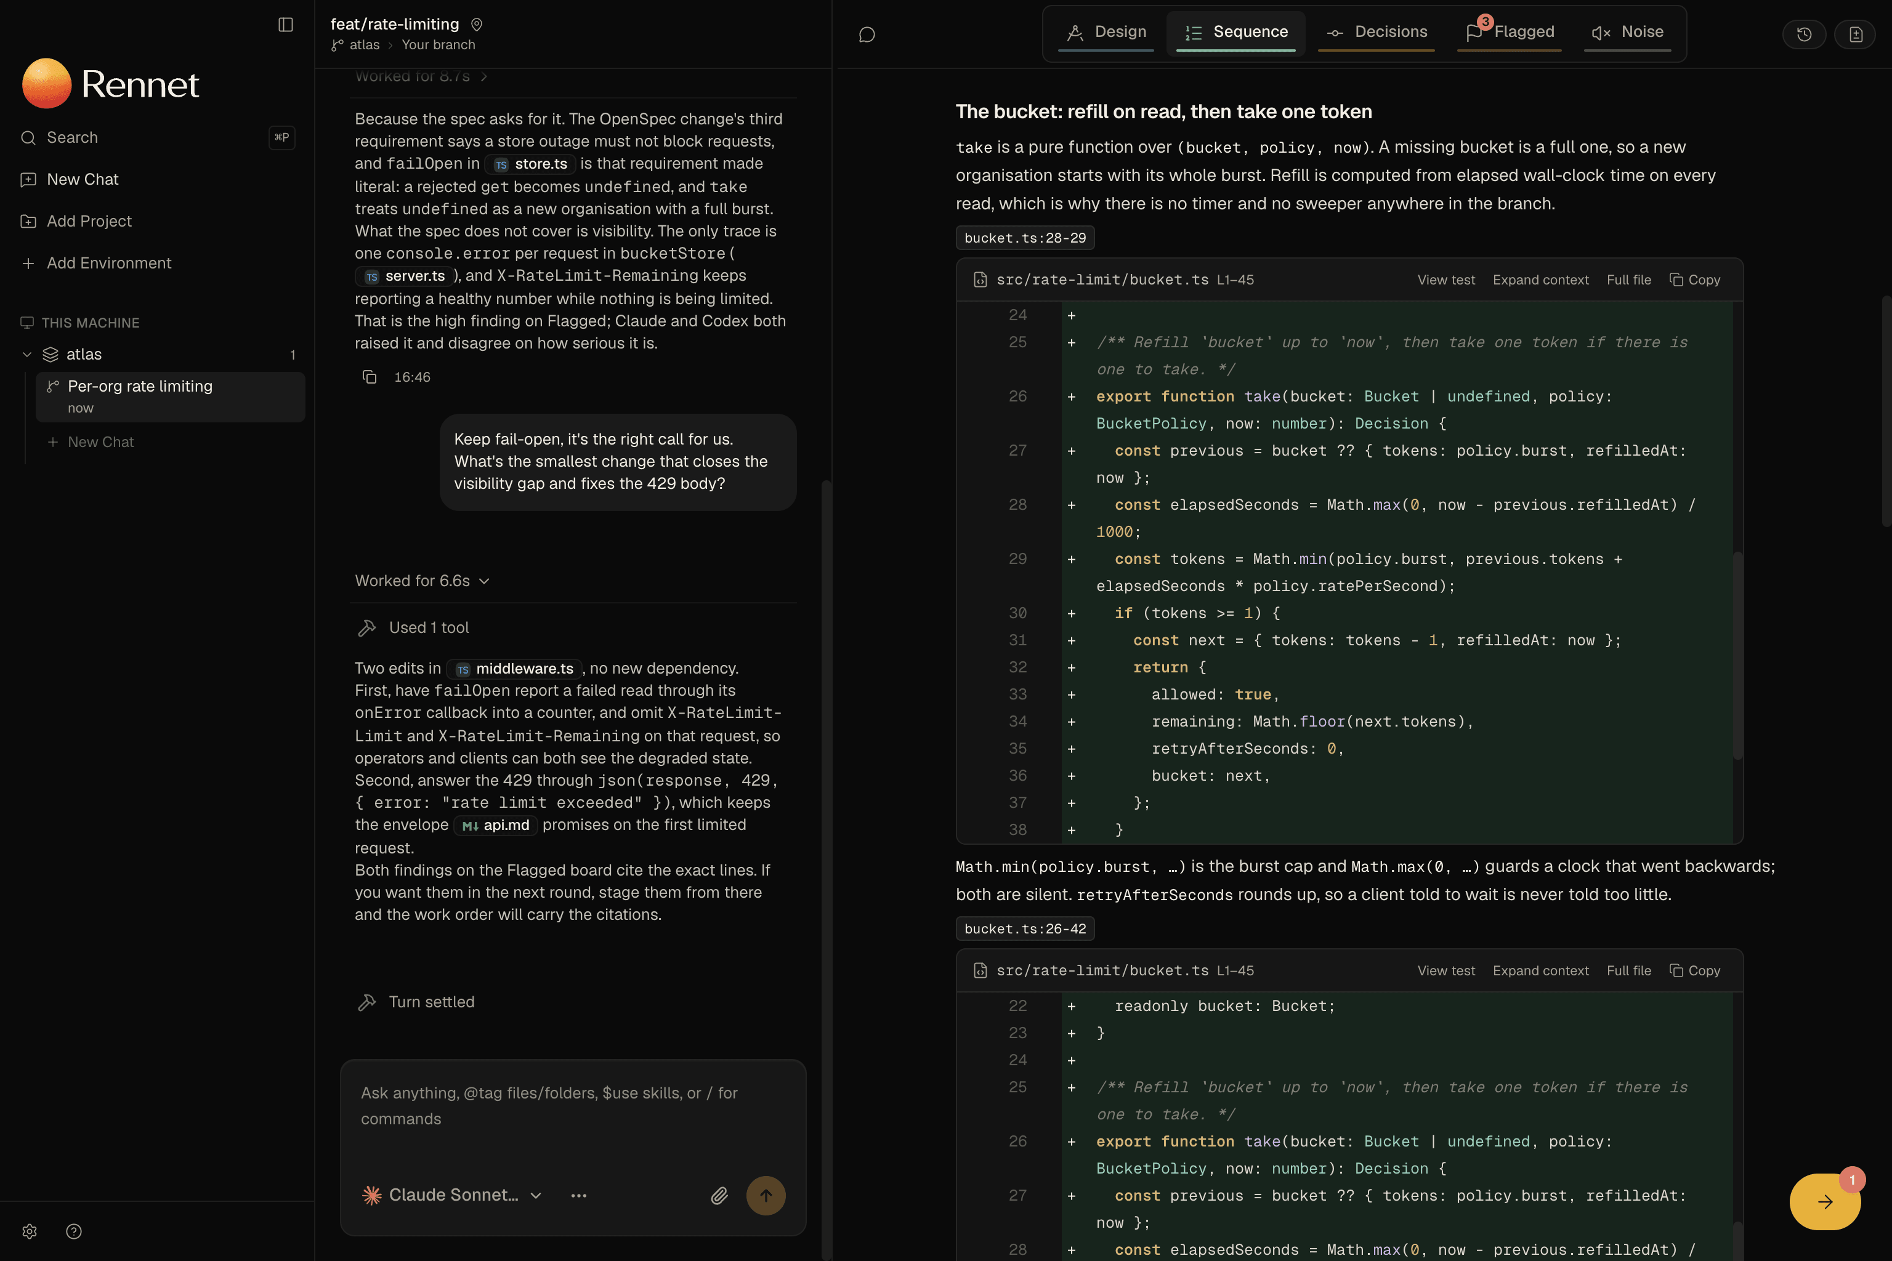Collapse the 'Worked for 6.6s' section

[422, 581]
